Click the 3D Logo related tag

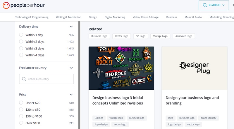tap(141, 36)
